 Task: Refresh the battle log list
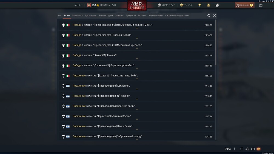coord(209,16)
